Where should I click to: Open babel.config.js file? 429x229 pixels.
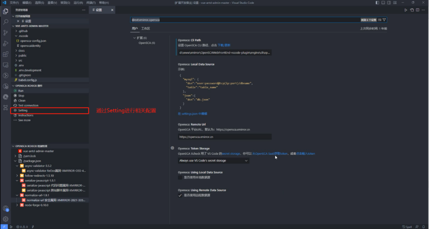point(28,80)
